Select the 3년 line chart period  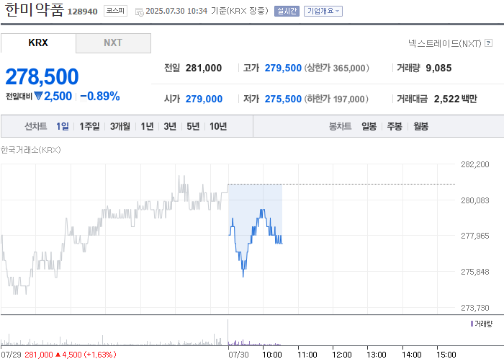point(170,126)
